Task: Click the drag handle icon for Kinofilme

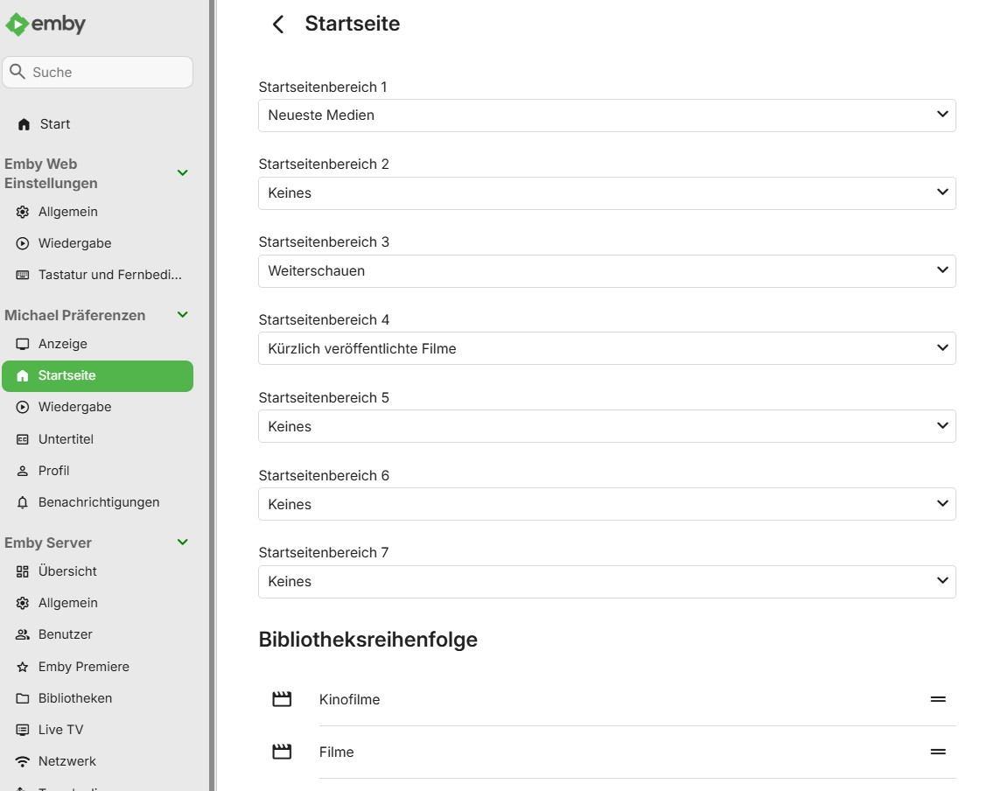Action: coord(938,699)
